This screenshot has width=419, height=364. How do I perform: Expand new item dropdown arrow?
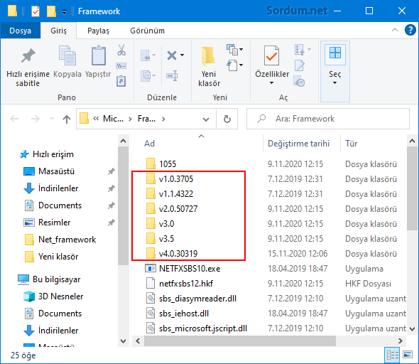point(241,50)
